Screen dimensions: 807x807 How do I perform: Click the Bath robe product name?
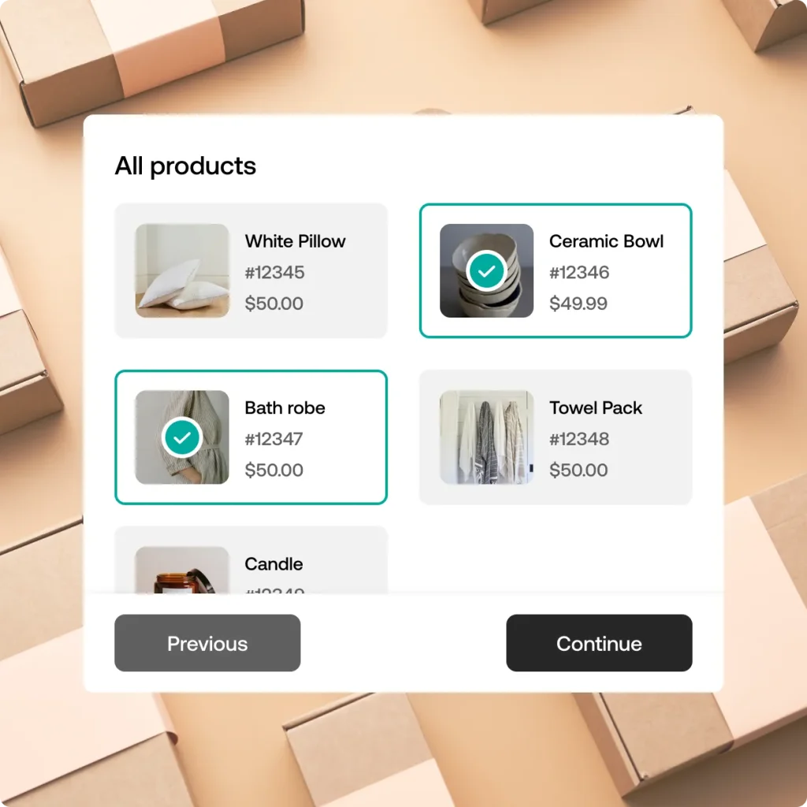[x=284, y=407]
